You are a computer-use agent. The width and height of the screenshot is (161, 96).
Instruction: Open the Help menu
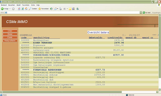[x=38, y=5]
